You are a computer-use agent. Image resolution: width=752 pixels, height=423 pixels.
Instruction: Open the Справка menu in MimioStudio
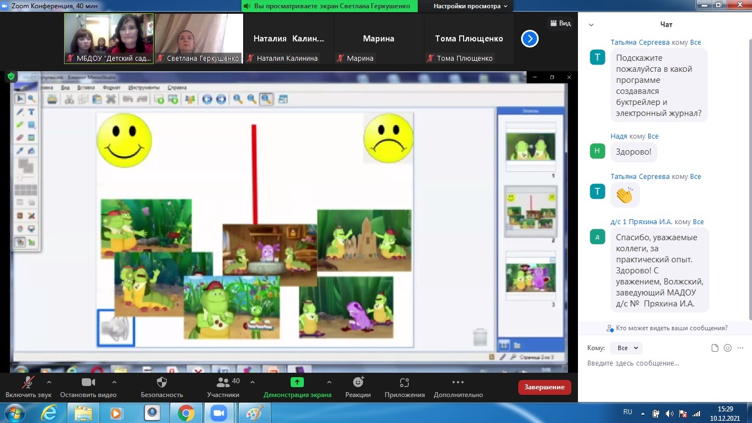click(x=177, y=87)
